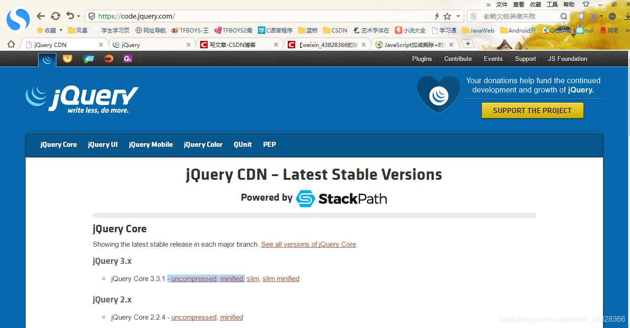
Task: Click the security shield icon in address bar
Action: tap(92, 16)
